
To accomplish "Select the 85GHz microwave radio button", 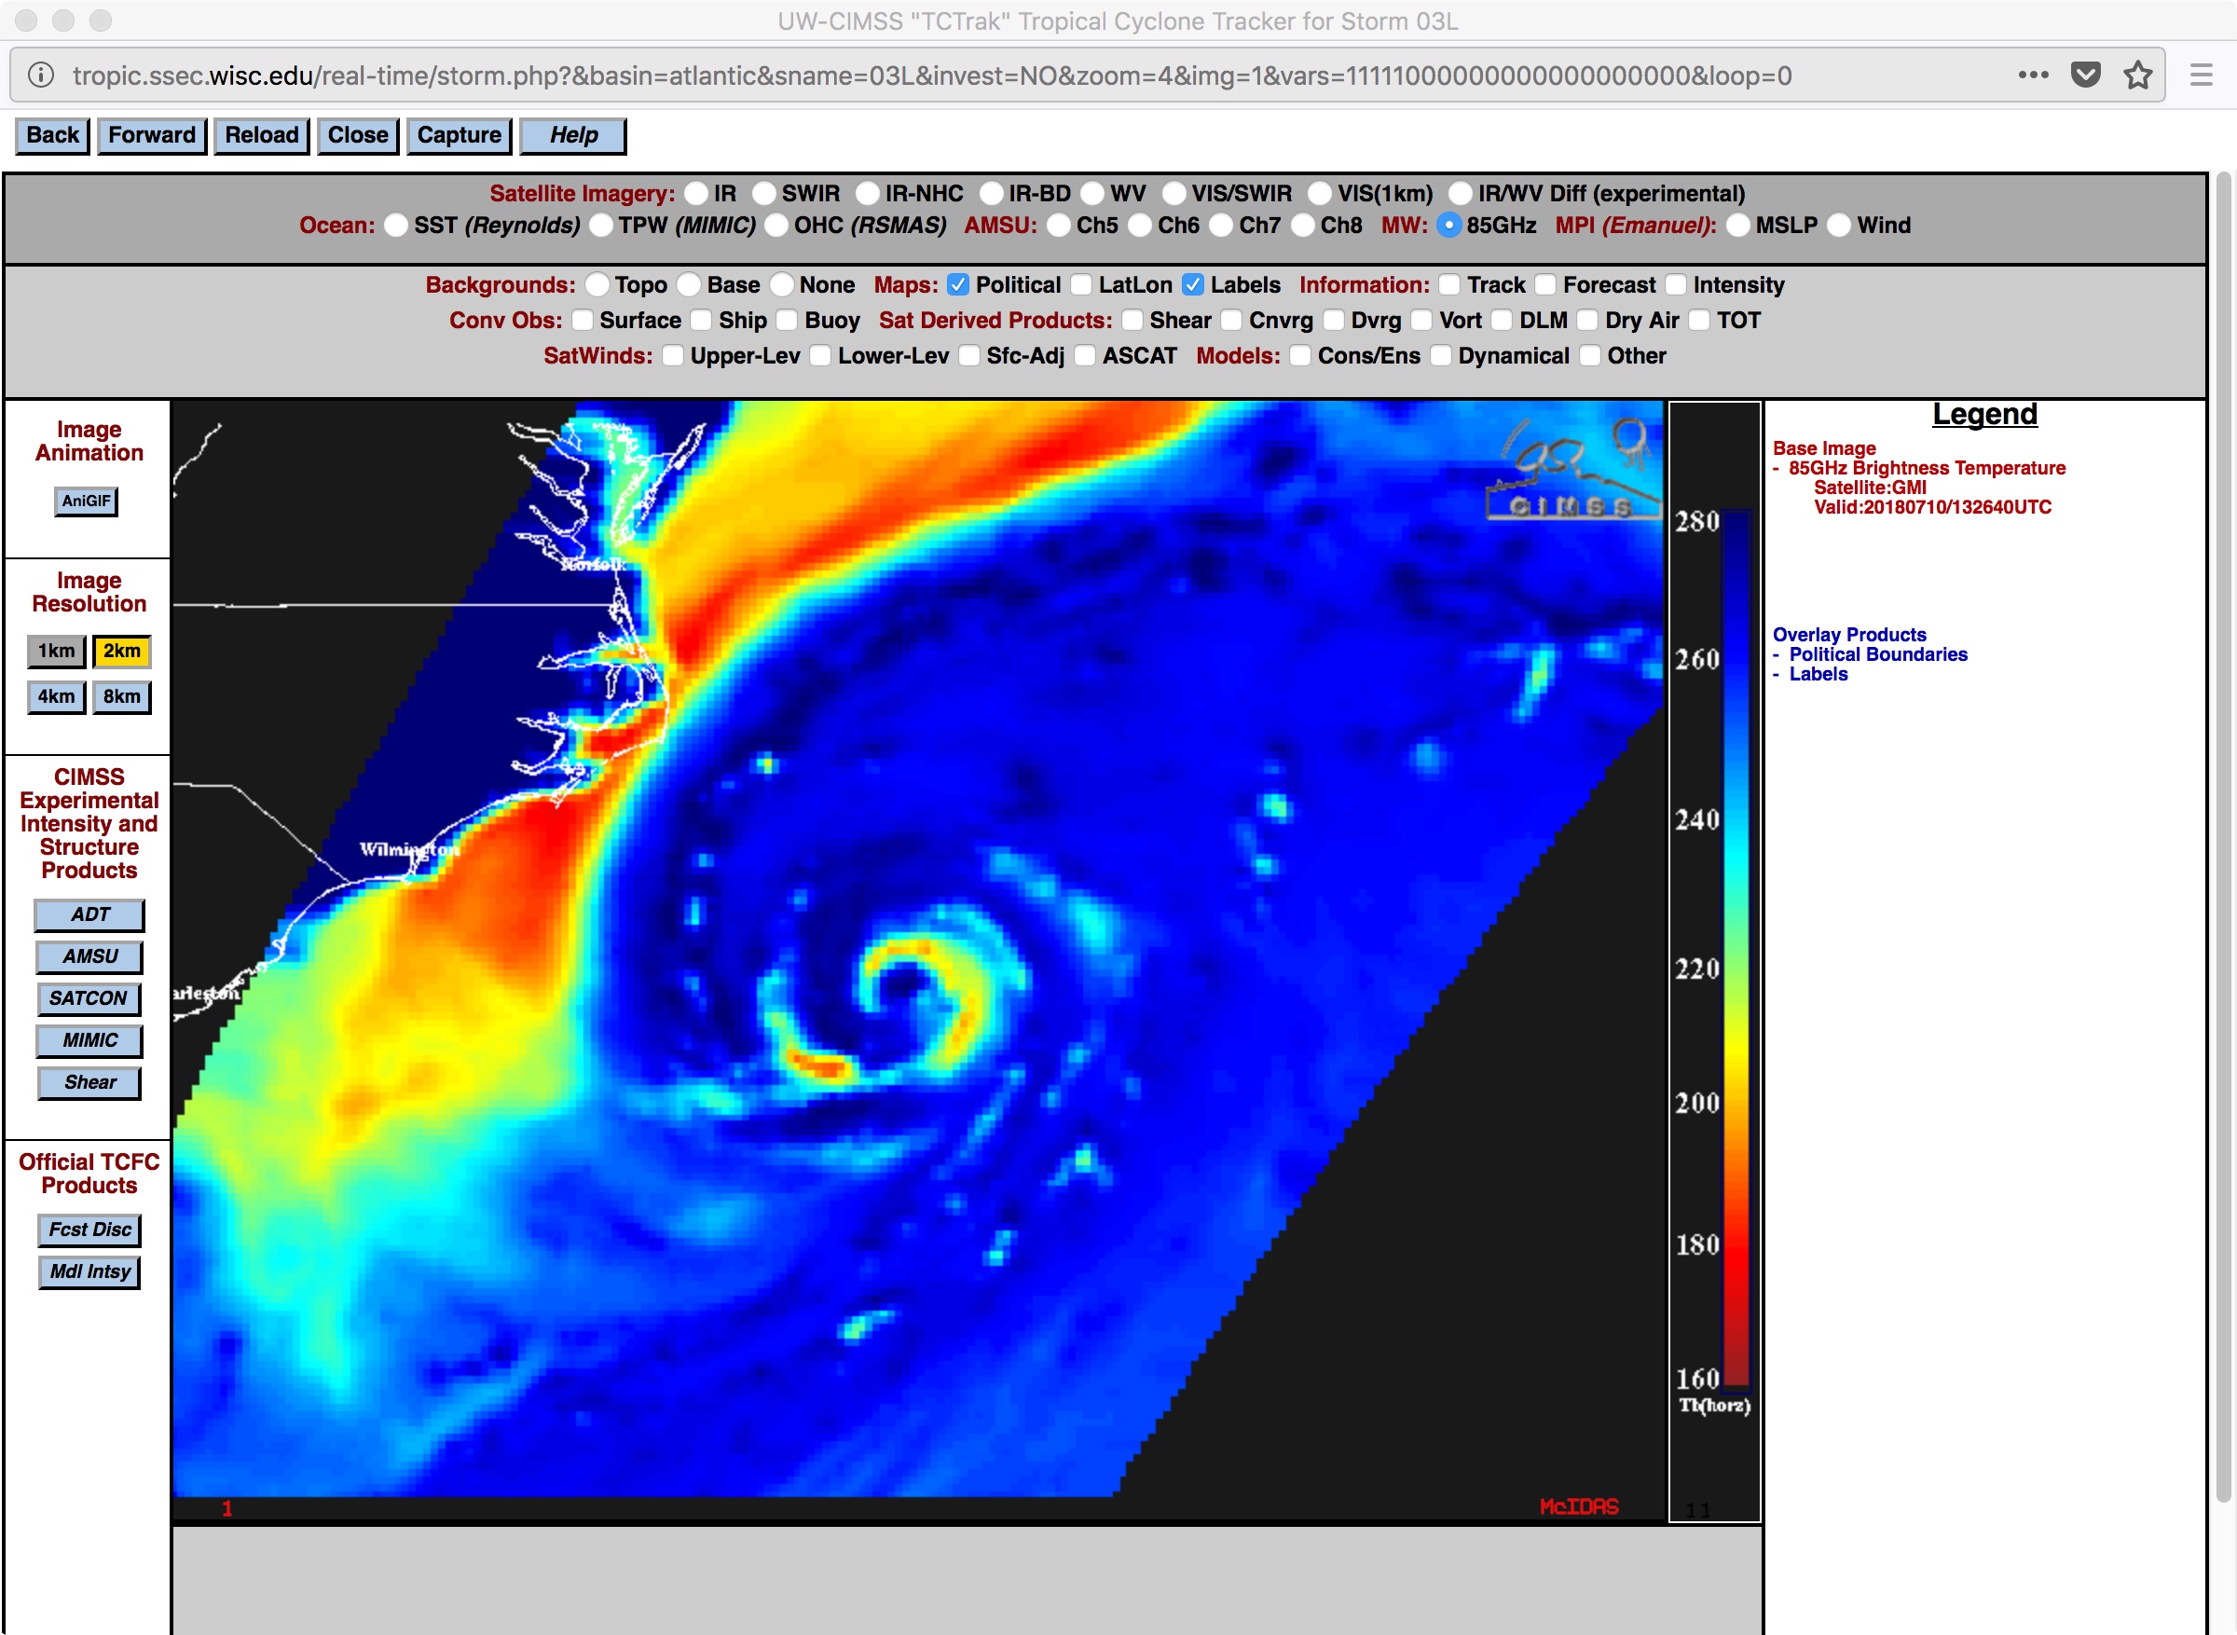I will [x=1448, y=225].
